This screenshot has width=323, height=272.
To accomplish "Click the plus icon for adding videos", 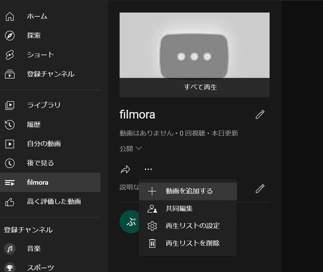I will pos(152,191).
